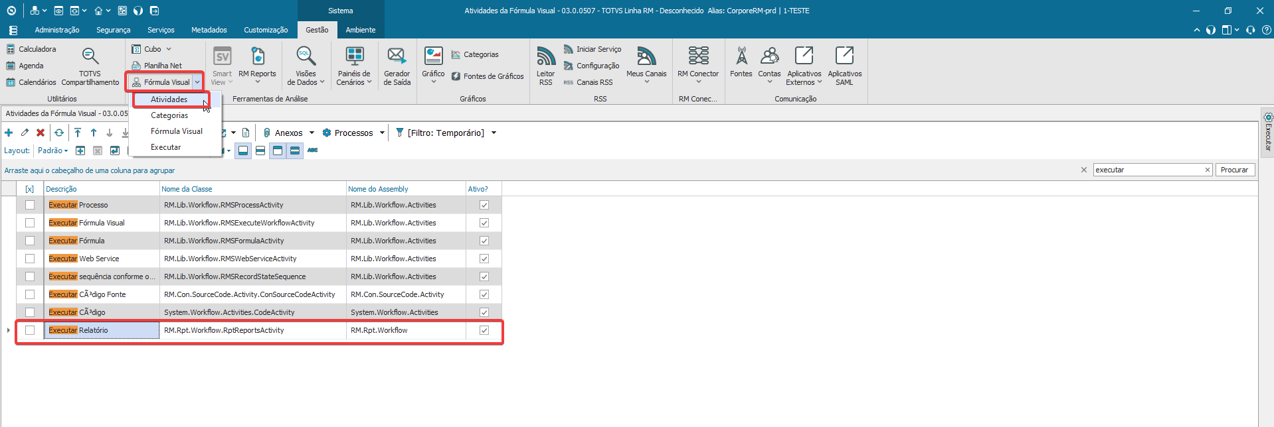Viewport: 1274px width, 427px height.
Task: Clear the search box text with its X
Action: point(1208,170)
